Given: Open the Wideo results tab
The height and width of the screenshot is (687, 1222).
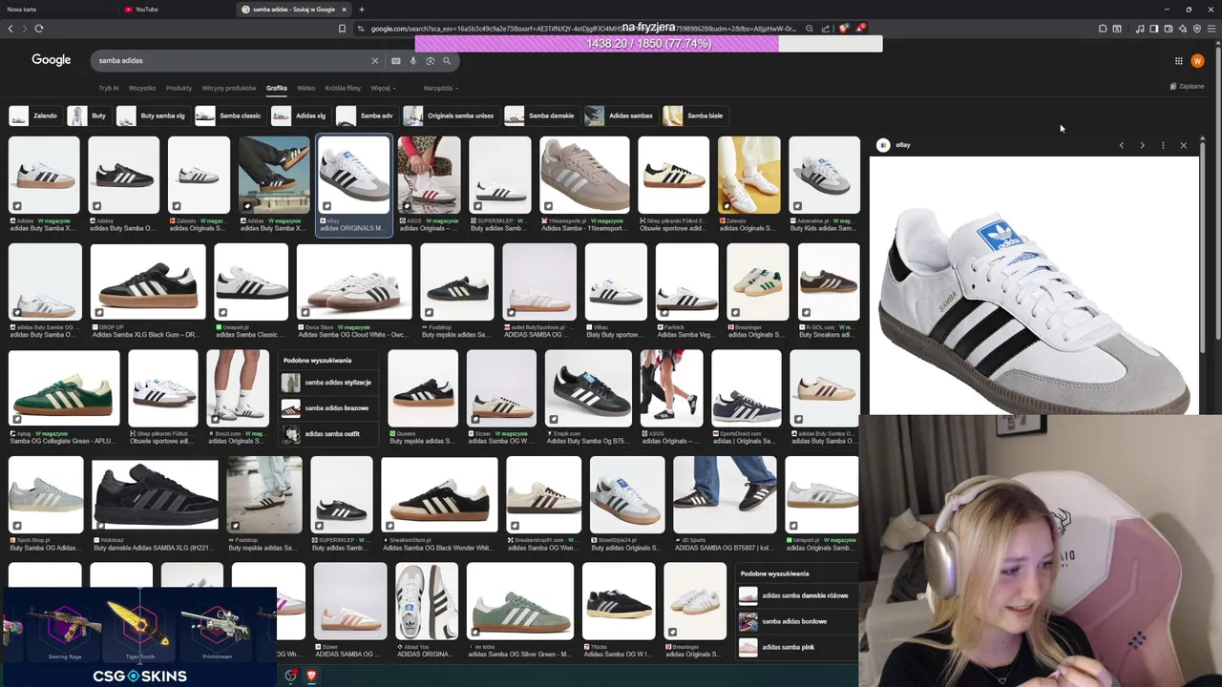Looking at the screenshot, I should tap(305, 88).
